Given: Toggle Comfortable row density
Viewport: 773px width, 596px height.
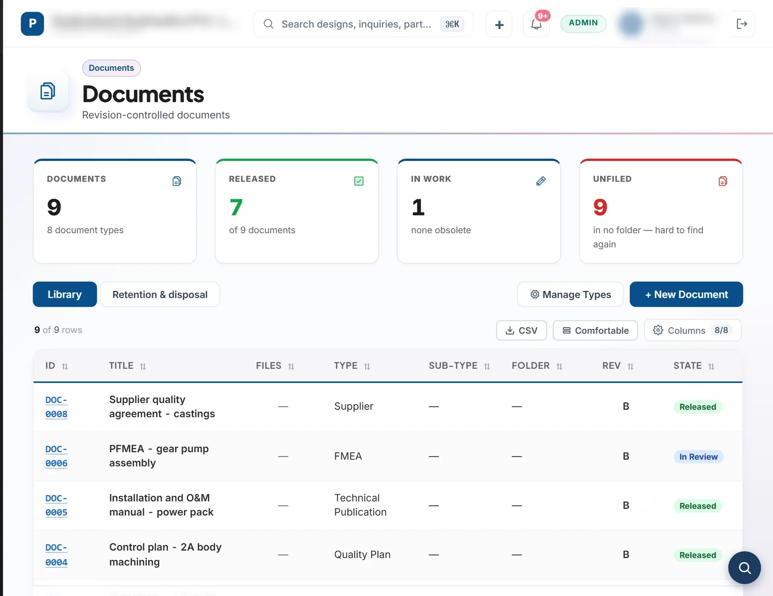Looking at the screenshot, I should click(x=595, y=330).
